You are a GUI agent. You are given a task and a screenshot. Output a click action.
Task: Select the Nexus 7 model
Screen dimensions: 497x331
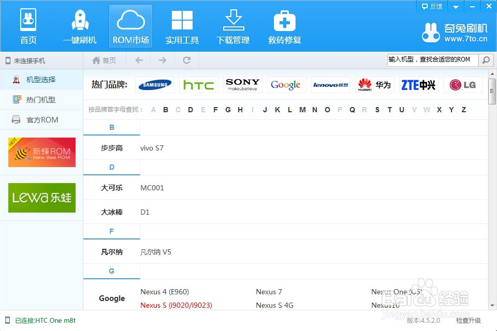point(269,292)
